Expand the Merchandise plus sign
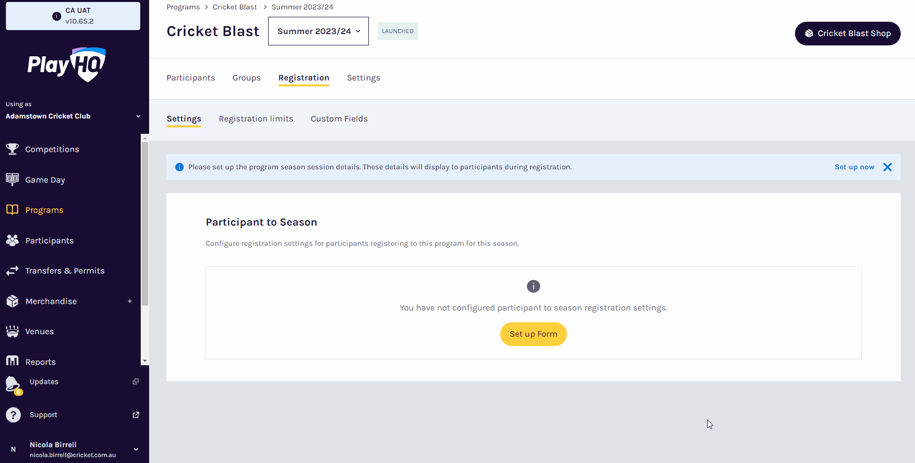915x463 pixels. (130, 301)
